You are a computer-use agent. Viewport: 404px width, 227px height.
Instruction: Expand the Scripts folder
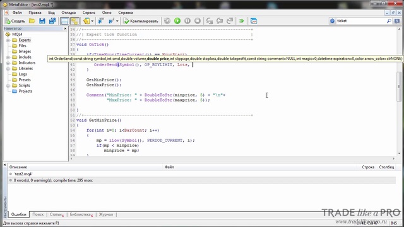8,86
